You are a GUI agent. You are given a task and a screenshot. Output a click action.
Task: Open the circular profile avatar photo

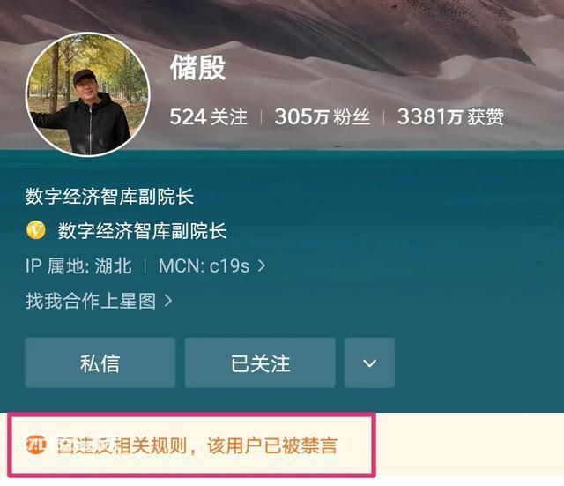pos(87,94)
